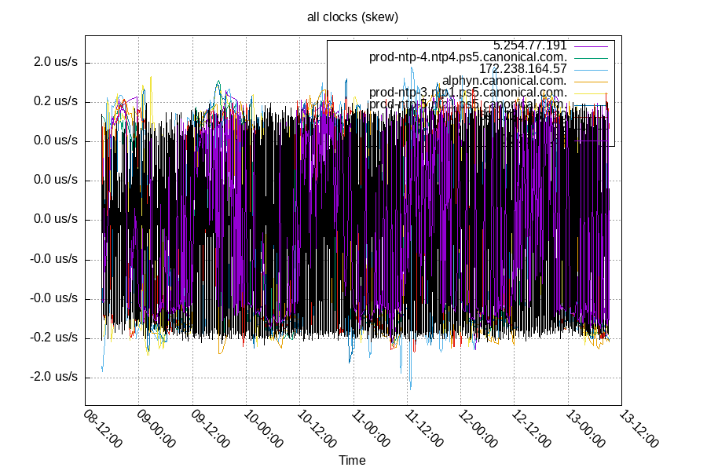707x471 pixels.
Task: Click the orange line sample beside alphyn.canonical.com.
Action: point(591,82)
